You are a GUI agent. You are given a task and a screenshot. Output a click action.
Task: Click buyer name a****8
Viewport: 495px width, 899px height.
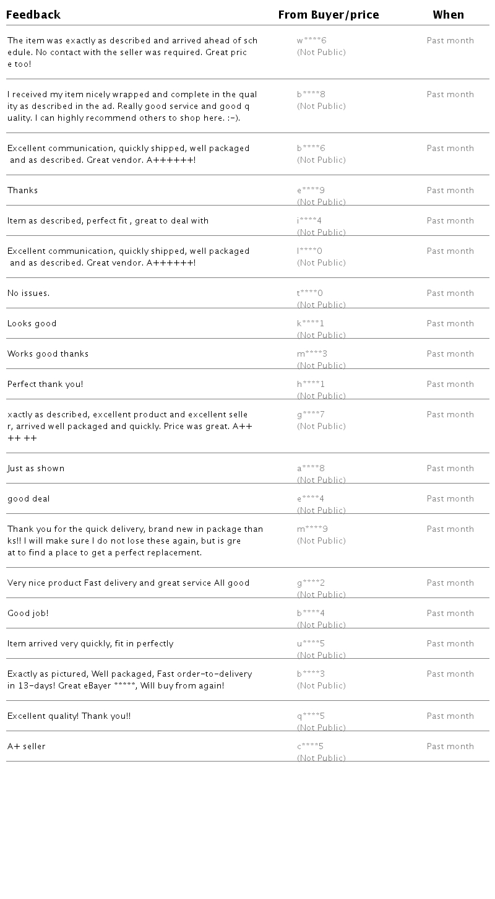pyautogui.click(x=311, y=469)
